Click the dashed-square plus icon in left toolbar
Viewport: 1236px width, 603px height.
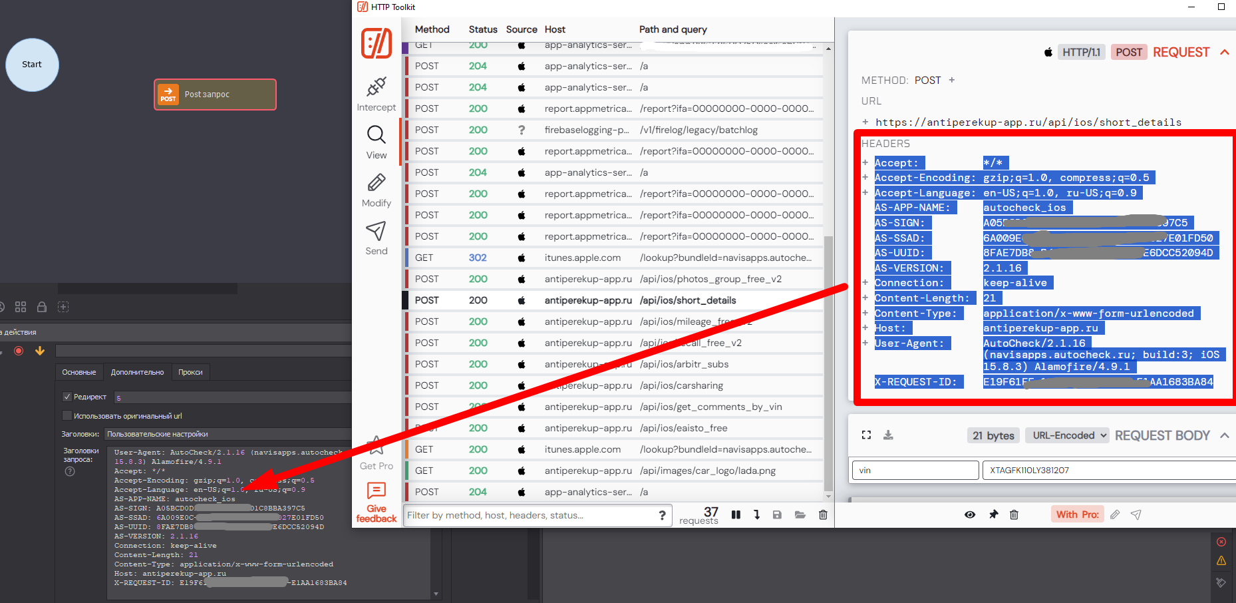click(63, 307)
